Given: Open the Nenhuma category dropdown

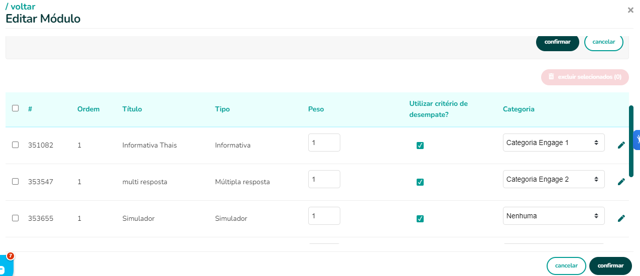Looking at the screenshot, I should tap(554, 216).
